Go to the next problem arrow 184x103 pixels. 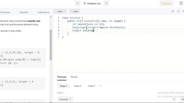[106, 3]
